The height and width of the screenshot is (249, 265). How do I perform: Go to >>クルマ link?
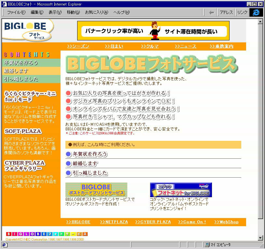150,46
